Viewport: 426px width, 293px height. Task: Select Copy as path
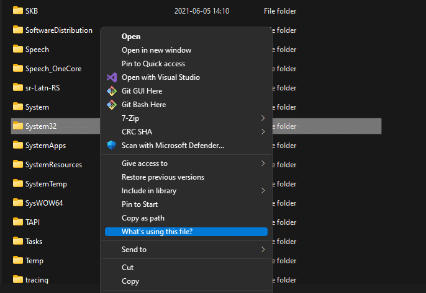point(143,218)
